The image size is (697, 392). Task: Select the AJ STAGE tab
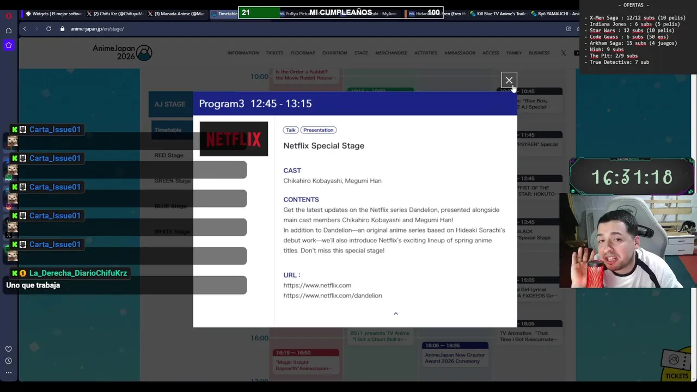click(170, 104)
